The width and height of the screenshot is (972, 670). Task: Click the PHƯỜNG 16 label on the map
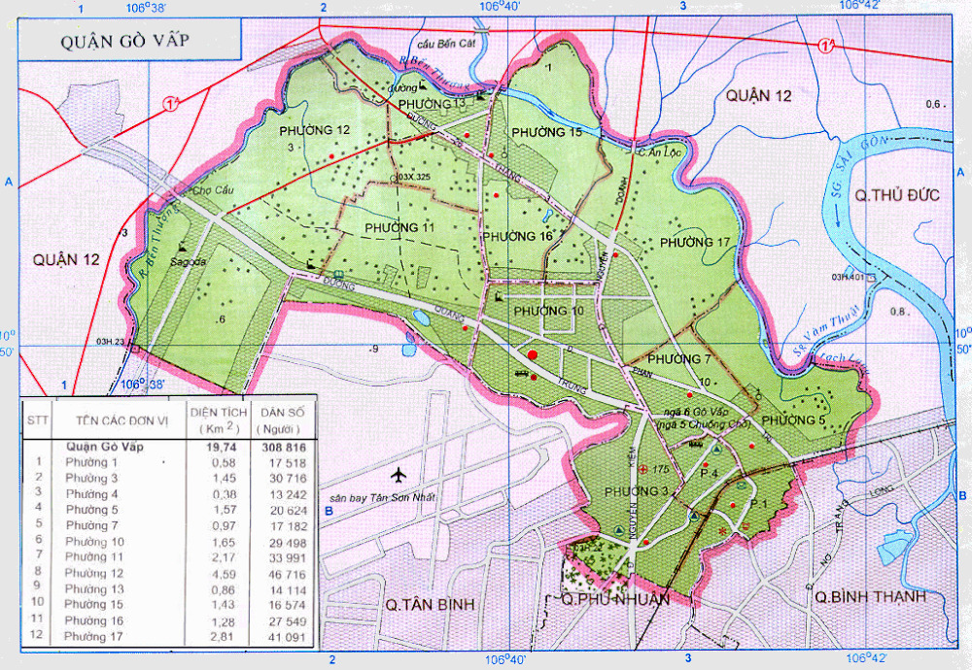tap(518, 237)
